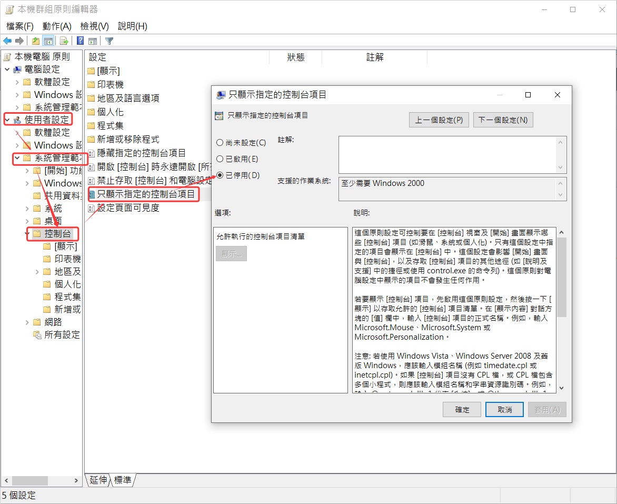Click the Export list toolbar icon
The image size is (617, 504).
point(64,41)
